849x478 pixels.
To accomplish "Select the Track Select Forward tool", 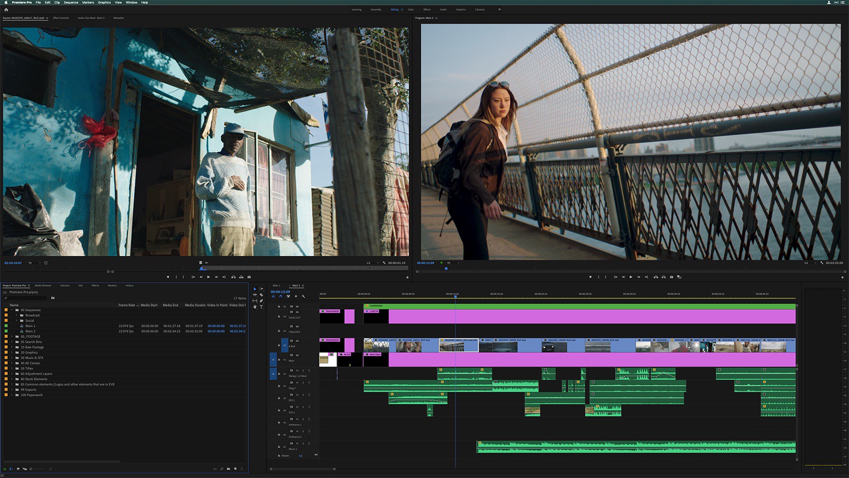I will [x=261, y=289].
